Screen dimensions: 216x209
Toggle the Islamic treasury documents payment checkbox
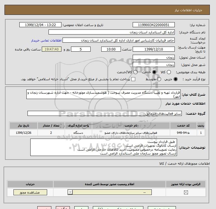click(x=133, y=79)
